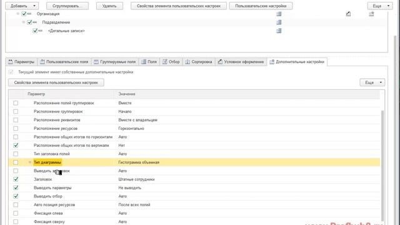
Task: Switch to the Отбор tab
Action: point(171,62)
